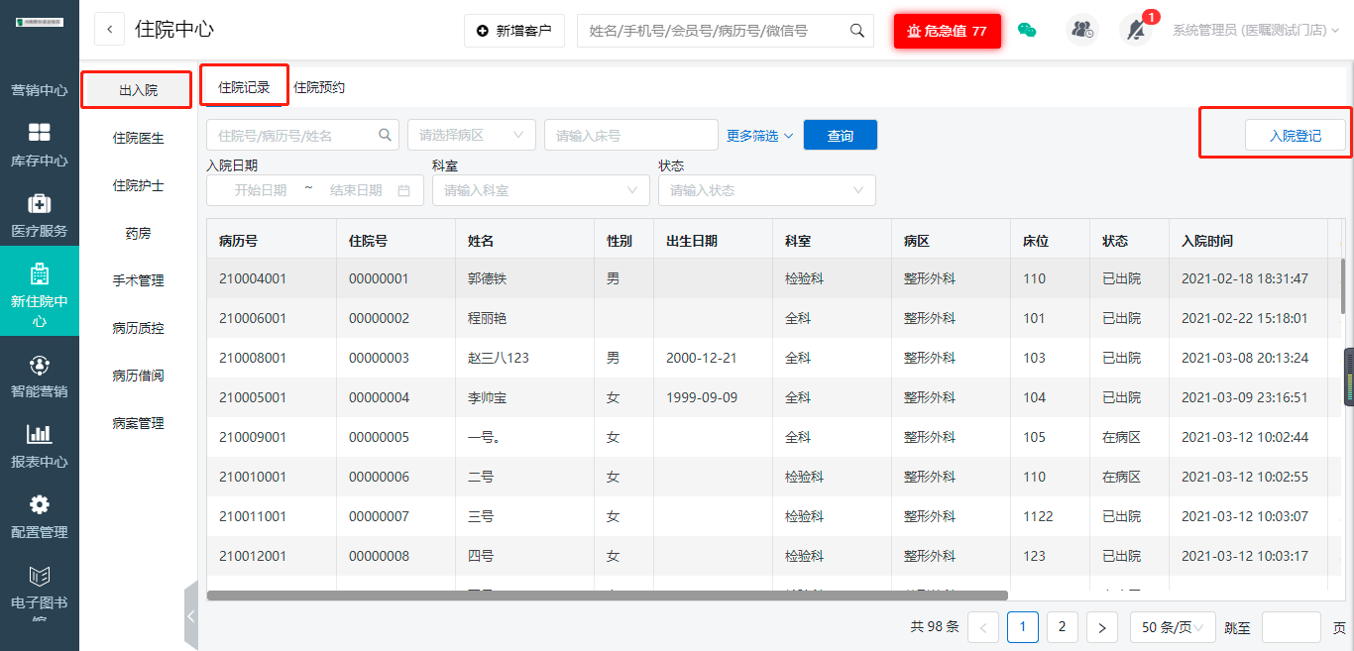1354x651 pixels.
Task: Select the 住院护士 menu item
Action: coord(138,185)
